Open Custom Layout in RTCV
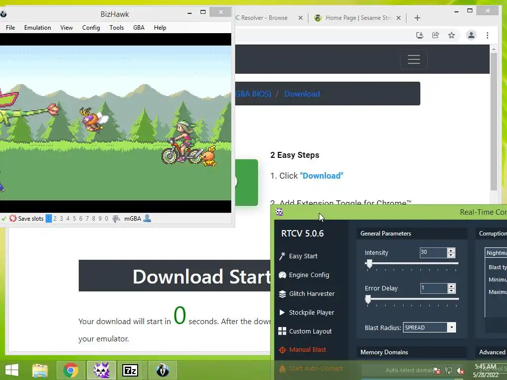507x380 pixels. click(305, 331)
